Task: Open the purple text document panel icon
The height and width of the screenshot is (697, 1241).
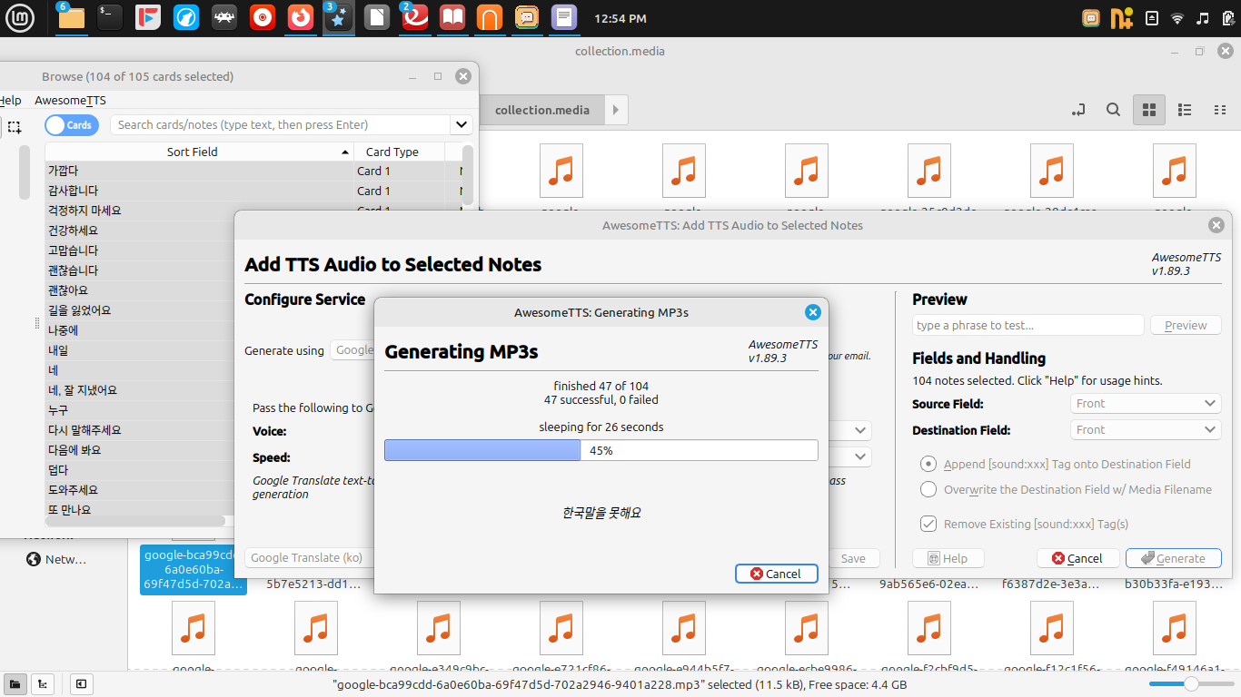Action: [564, 17]
